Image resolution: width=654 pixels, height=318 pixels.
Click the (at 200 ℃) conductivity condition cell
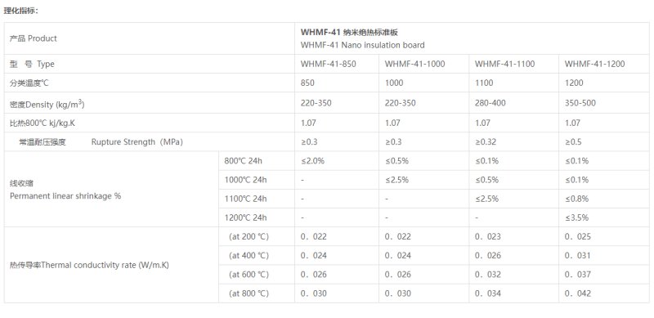click(x=257, y=236)
